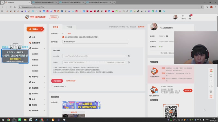Open 轮播管理 in the sidebar
This screenshot has width=218, height=122.
coord(35,60)
